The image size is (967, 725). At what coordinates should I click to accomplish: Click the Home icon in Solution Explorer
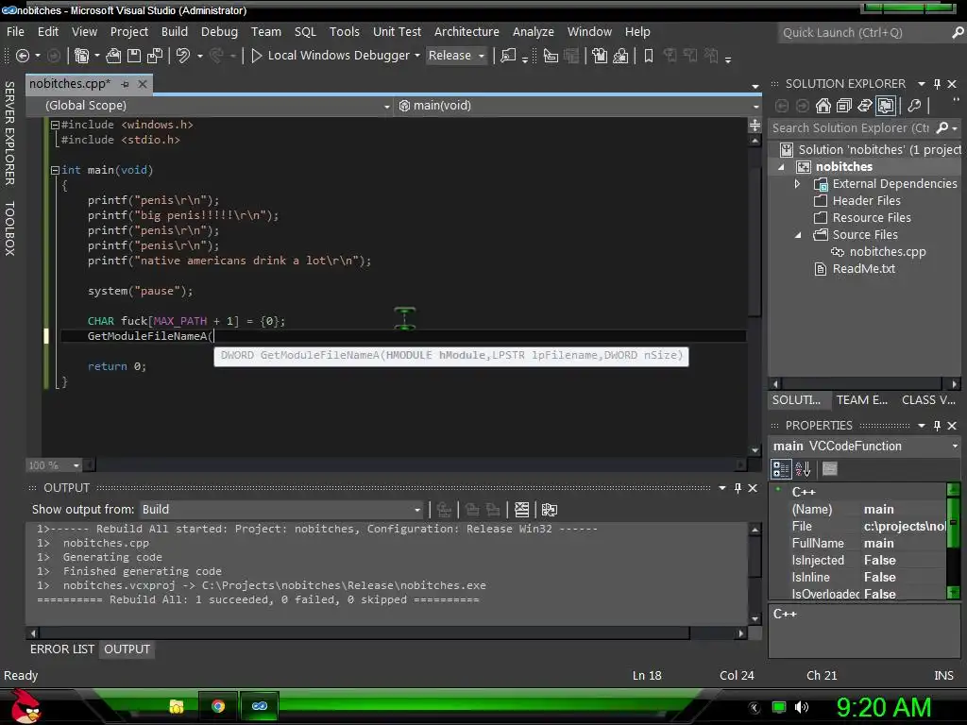click(823, 106)
